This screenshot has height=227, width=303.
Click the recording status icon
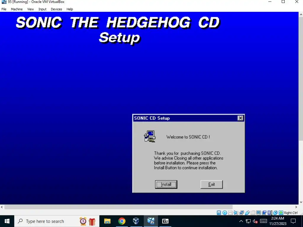coord(264,213)
